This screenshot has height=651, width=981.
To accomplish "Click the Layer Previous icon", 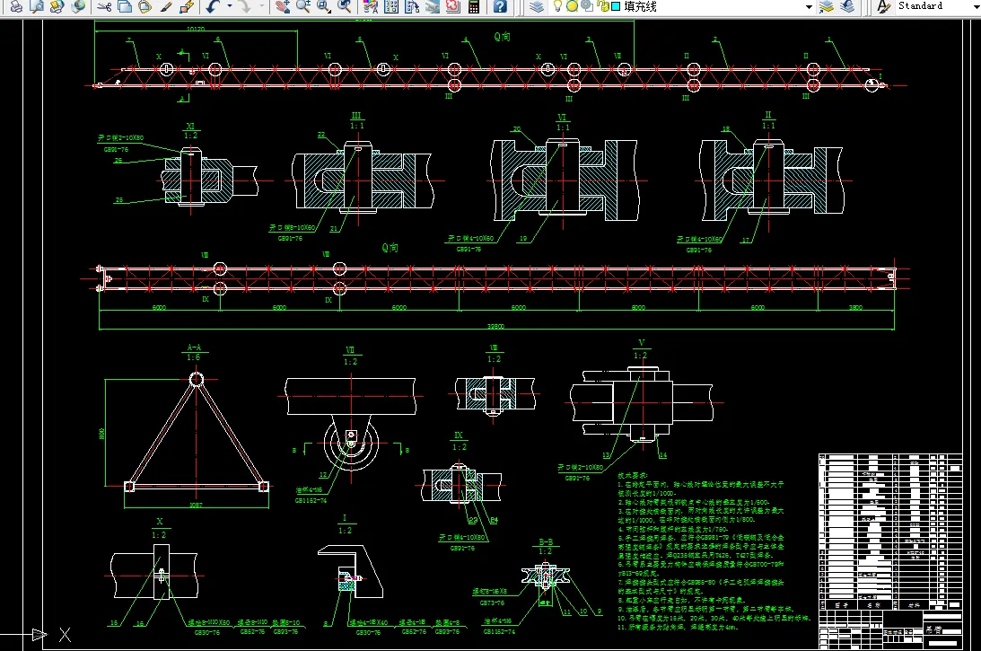I will pos(847,6).
